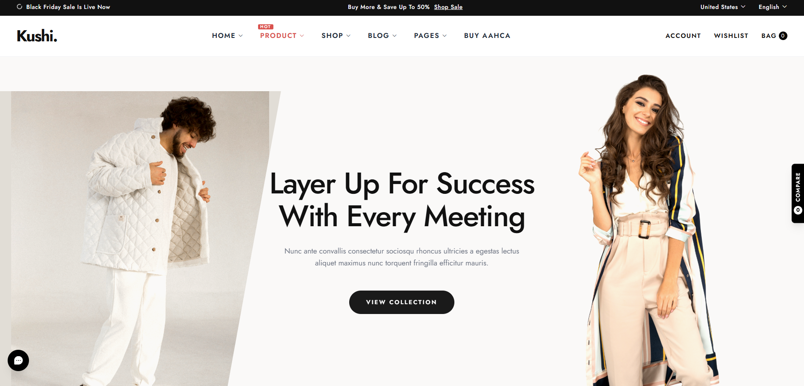Expand the Home menu chevron

tap(241, 36)
